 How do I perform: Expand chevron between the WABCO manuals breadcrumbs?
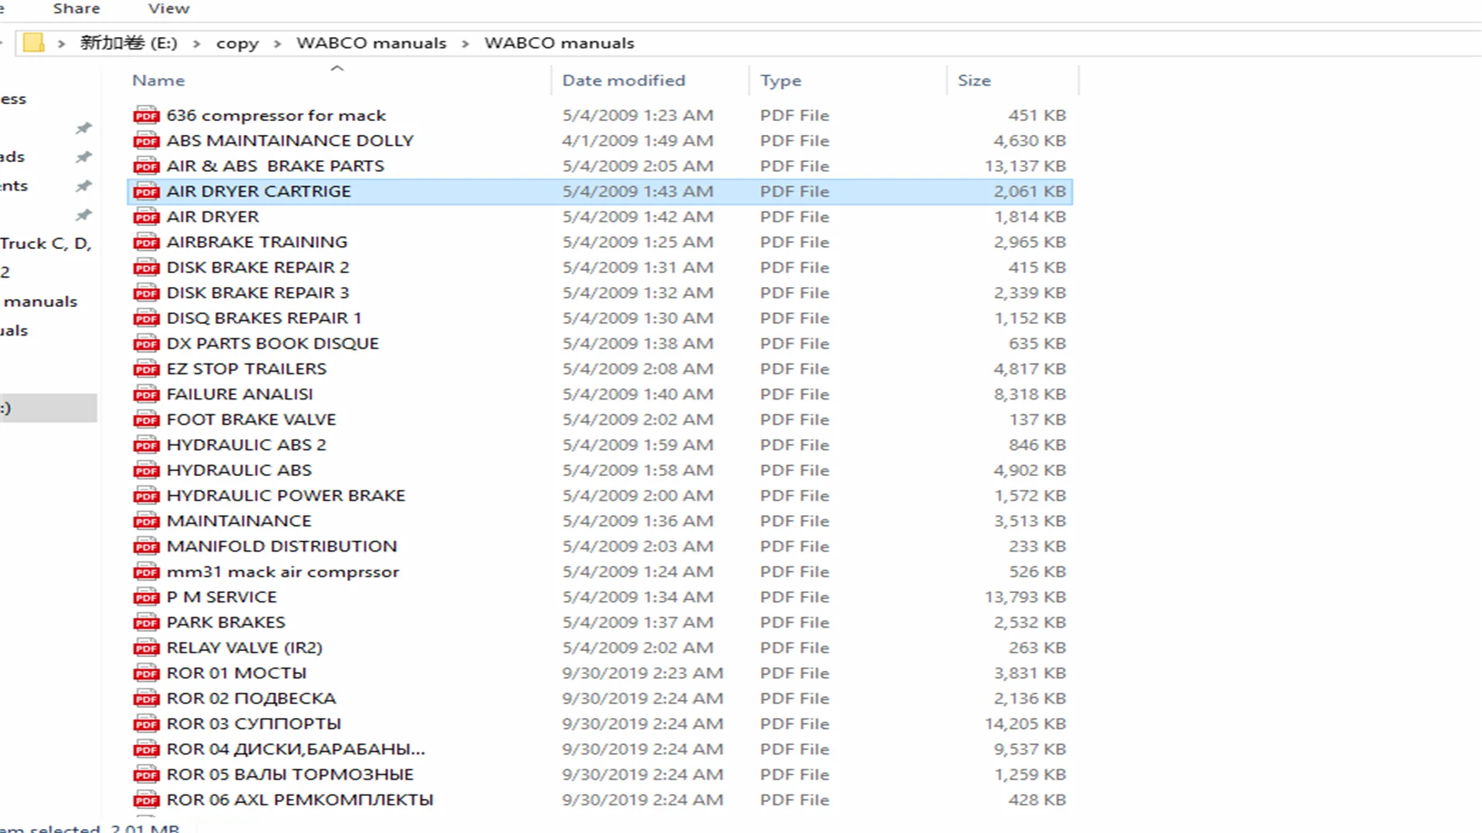point(465,44)
